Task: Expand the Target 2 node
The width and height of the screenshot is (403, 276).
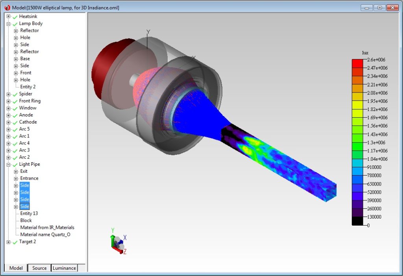Action: click(x=8, y=242)
